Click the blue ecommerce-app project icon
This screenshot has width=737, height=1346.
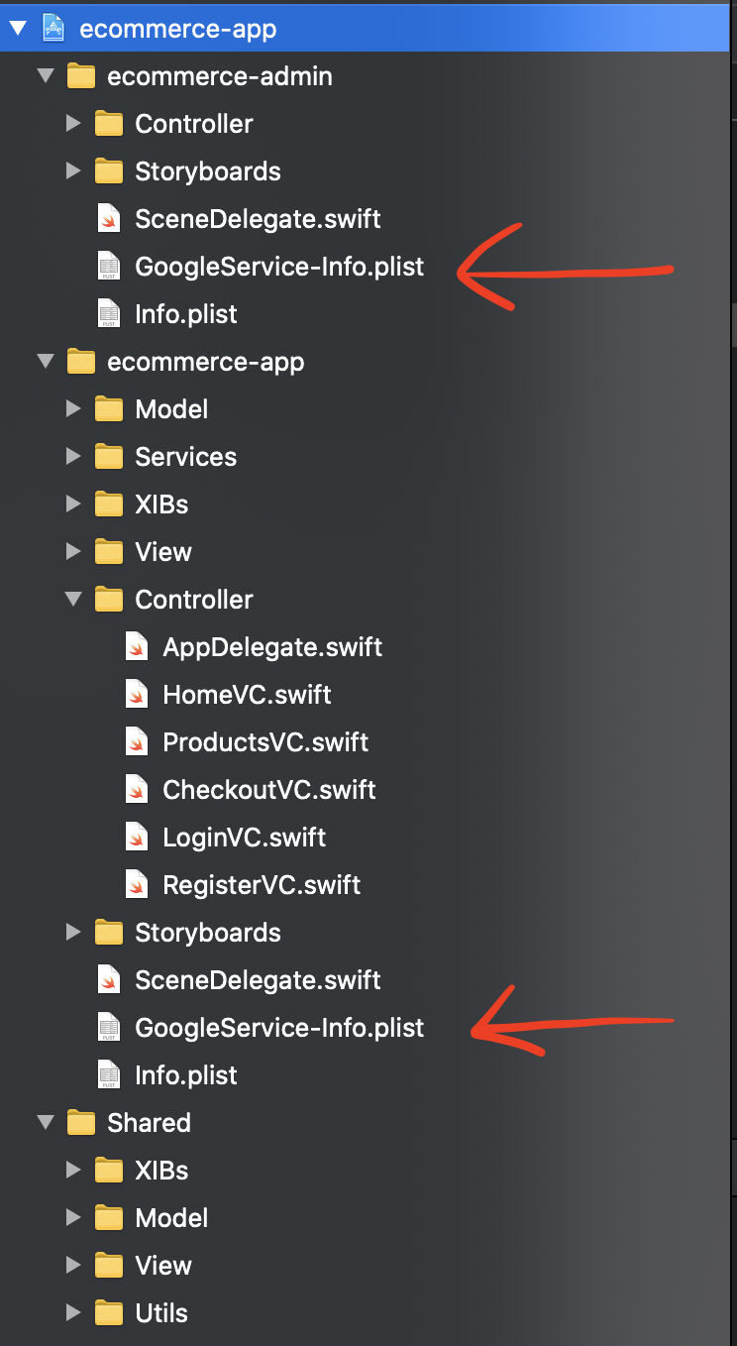point(53,28)
